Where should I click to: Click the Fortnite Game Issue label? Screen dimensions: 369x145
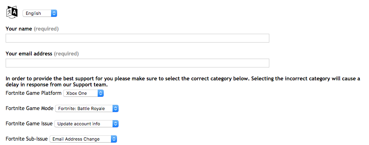tap(29, 124)
